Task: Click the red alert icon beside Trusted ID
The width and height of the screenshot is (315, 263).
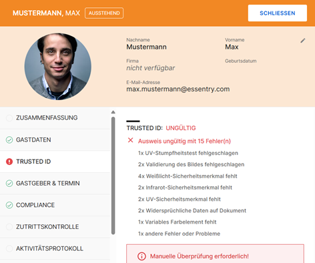Action: tap(9, 162)
